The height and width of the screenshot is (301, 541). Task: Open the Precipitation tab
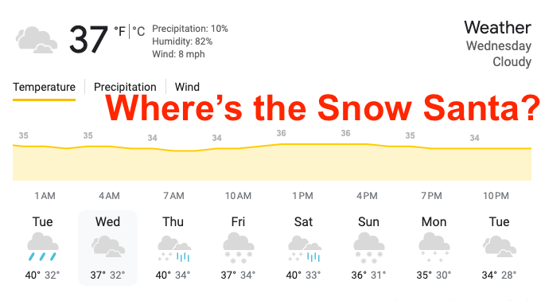[x=125, y=87]
